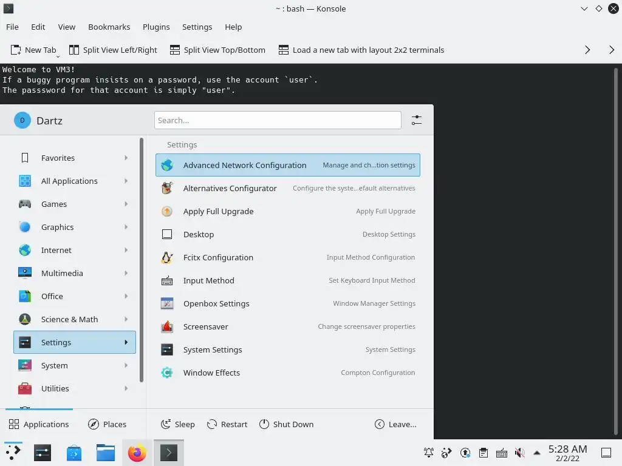This screenshot has width=622, height=466.
Task: Open Advanced Network Configuration globe icon
Action: (x=167, y=165)
